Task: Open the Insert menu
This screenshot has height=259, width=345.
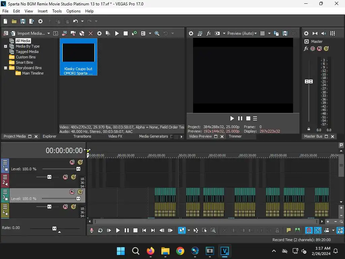Action: coord(42,11)
